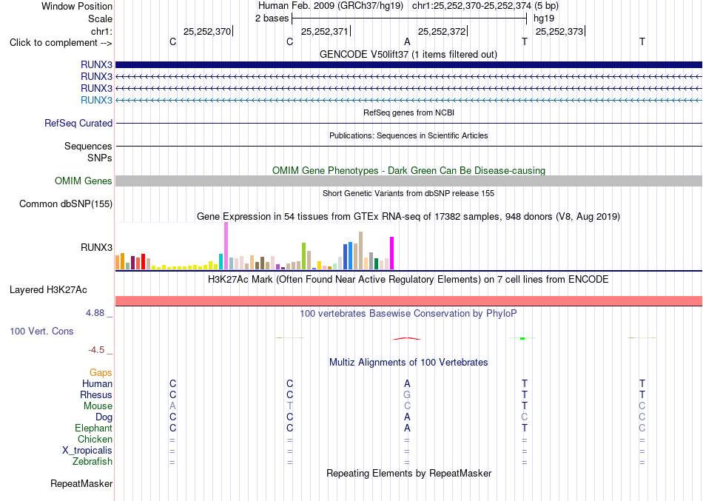Screen dimensions: 703x501
Task: Open 'RefSeq genes from NCBI' track title
Action: click(x=408, y=112)
